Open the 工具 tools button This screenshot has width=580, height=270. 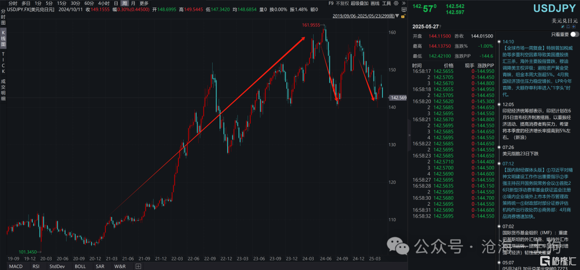coord(387,3)
